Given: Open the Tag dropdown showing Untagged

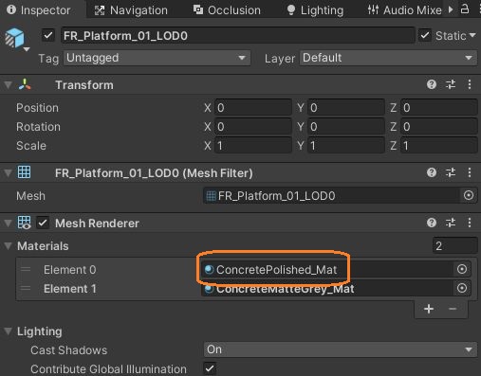Looking at the screenshot, I should 157,58.
